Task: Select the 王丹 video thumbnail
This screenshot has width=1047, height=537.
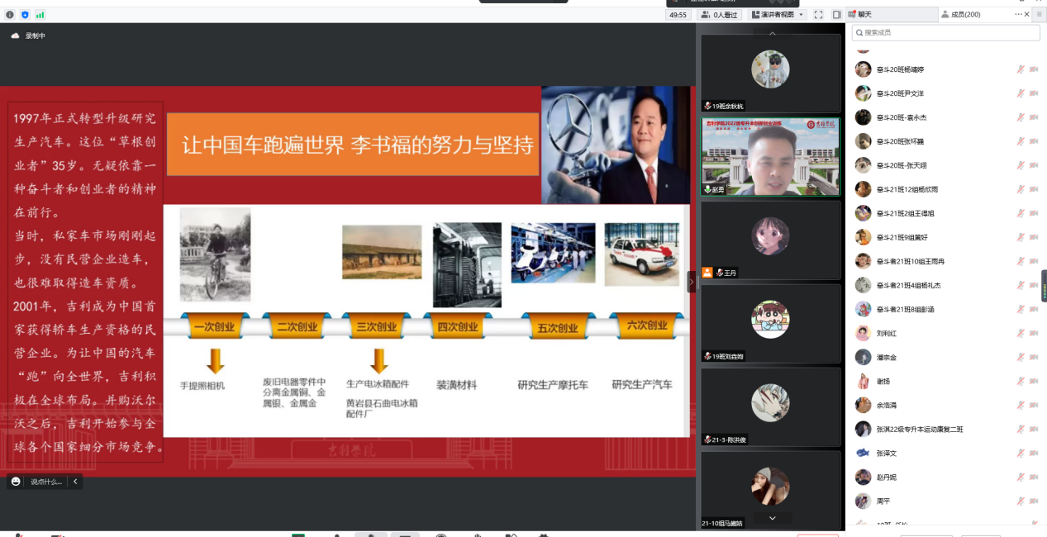Action: click(x=770, y=240)
